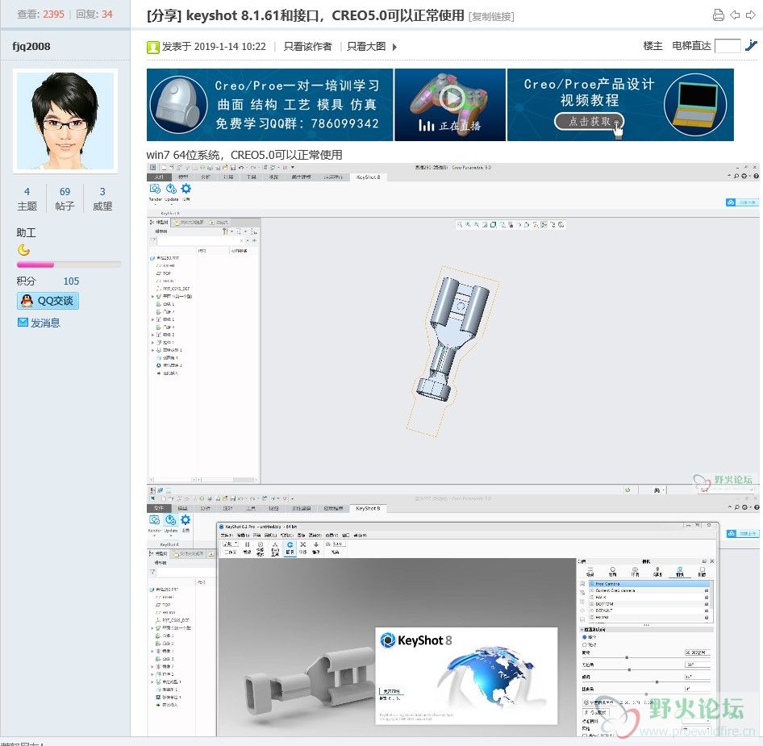Play the 正在直播 gamepad video banner
The image size is (763, 746).
pos(450,105)
